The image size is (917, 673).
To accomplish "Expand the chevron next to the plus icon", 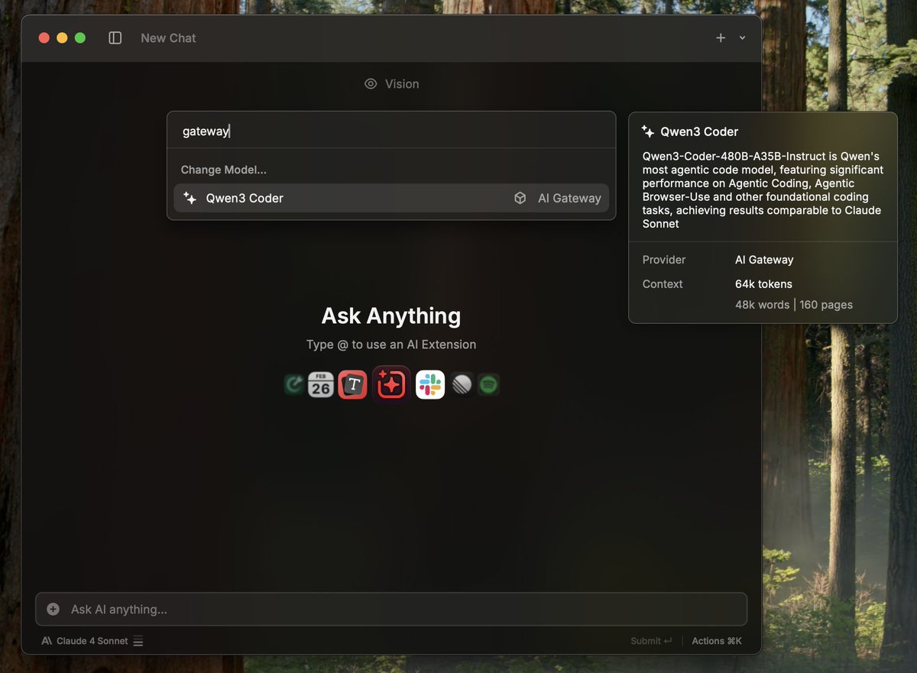I will 742,38.
